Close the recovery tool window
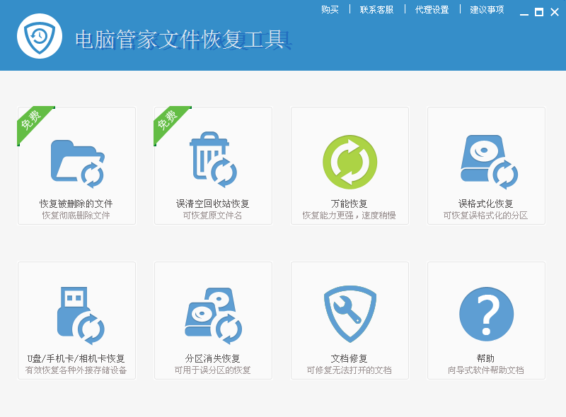The width and height of the screenshot is (566, 417). point(555,12)
